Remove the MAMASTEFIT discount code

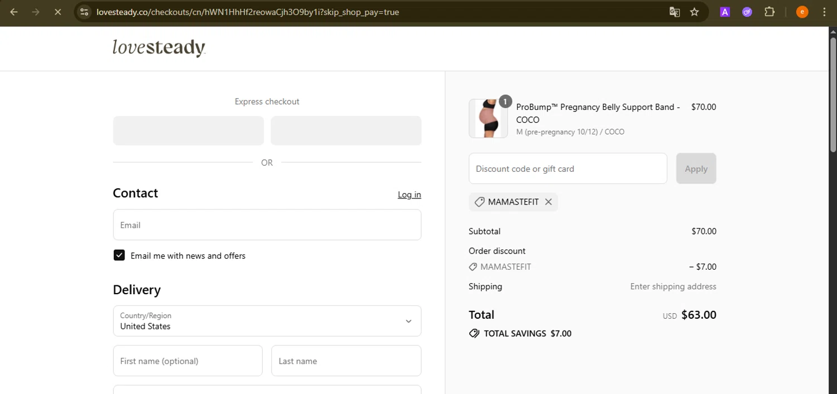549,202
